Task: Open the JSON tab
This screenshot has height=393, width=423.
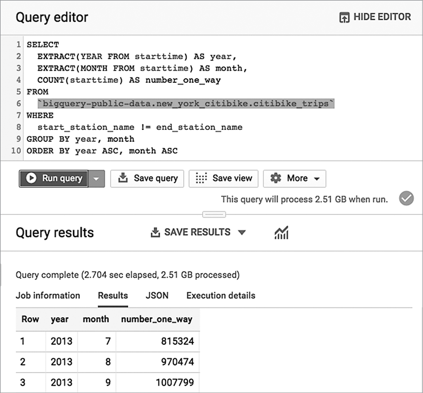Action: coord(157,295)
